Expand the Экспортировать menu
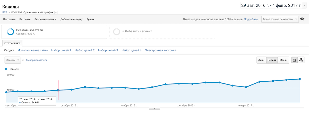Viewport: 309px width, 116px height. click(x=46, y=19)
